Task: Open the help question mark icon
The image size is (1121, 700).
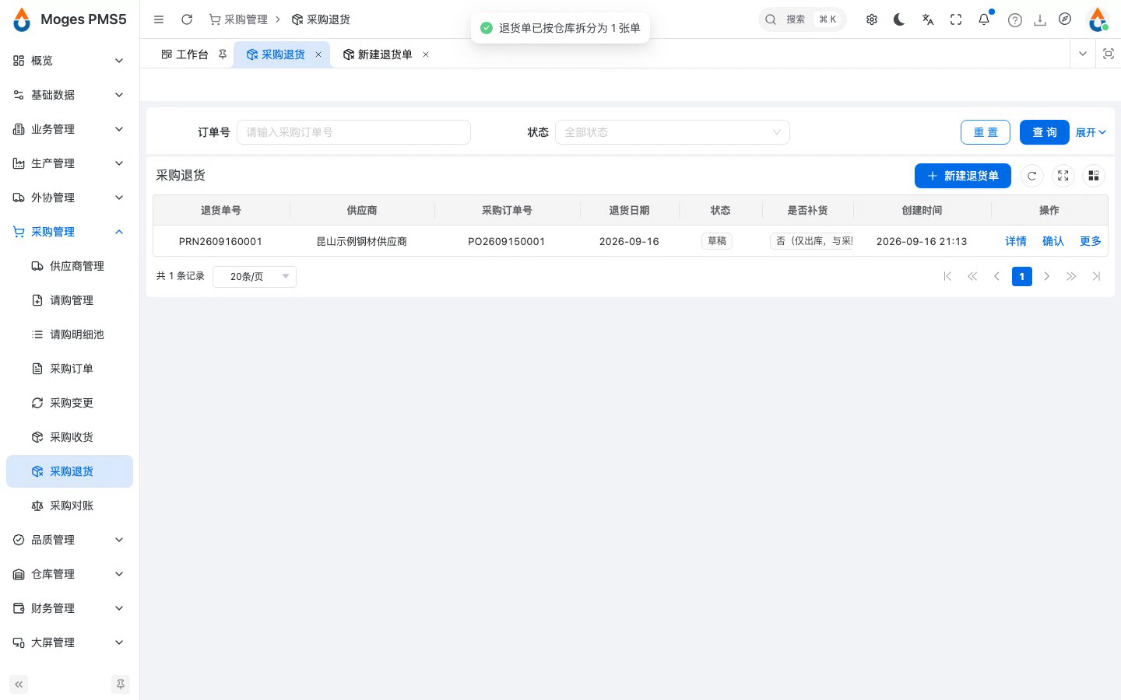Action: 1015,20
